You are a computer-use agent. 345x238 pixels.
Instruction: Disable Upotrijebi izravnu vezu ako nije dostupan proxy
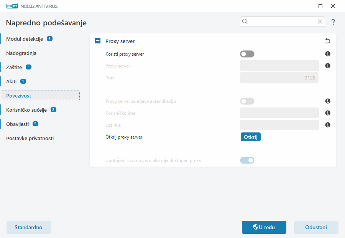point(247,160)
